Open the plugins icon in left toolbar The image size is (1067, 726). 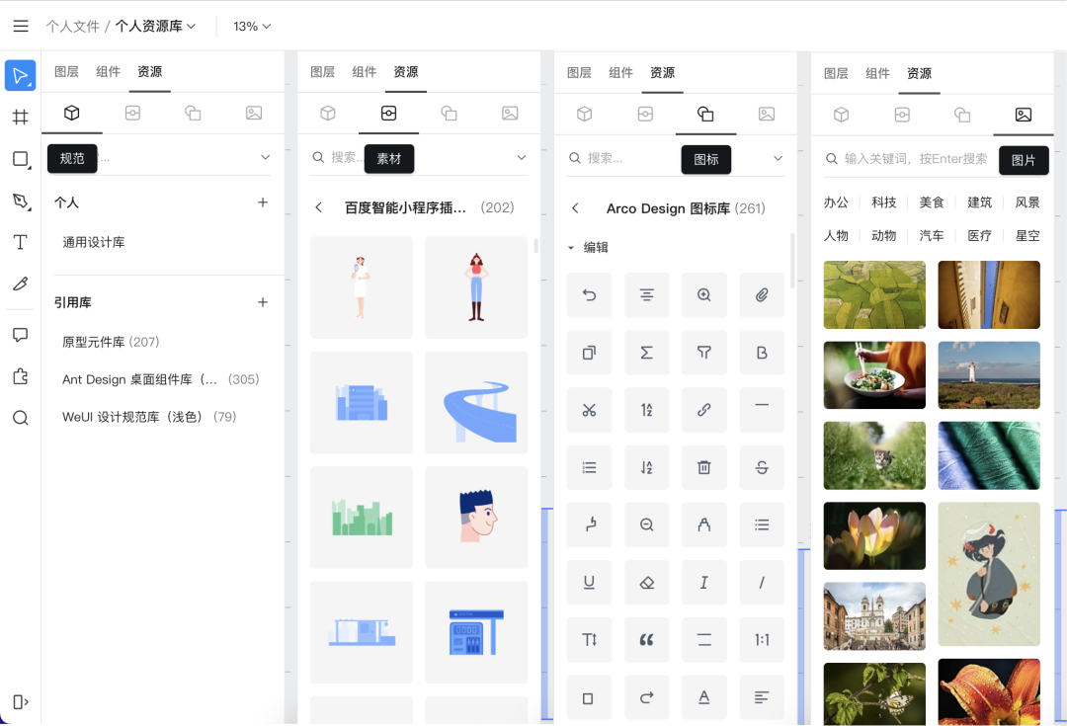click(x=21, y=376)
